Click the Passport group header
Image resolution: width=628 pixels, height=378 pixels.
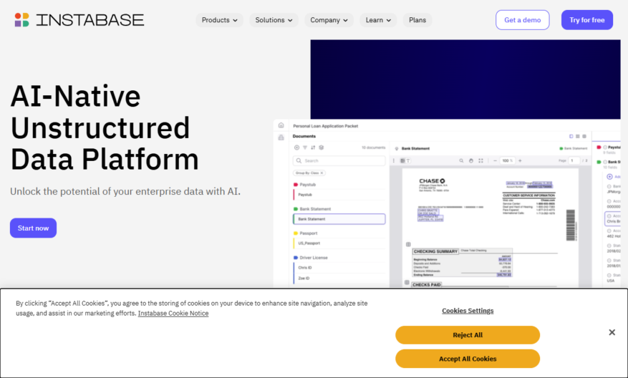tap(305, 233)
